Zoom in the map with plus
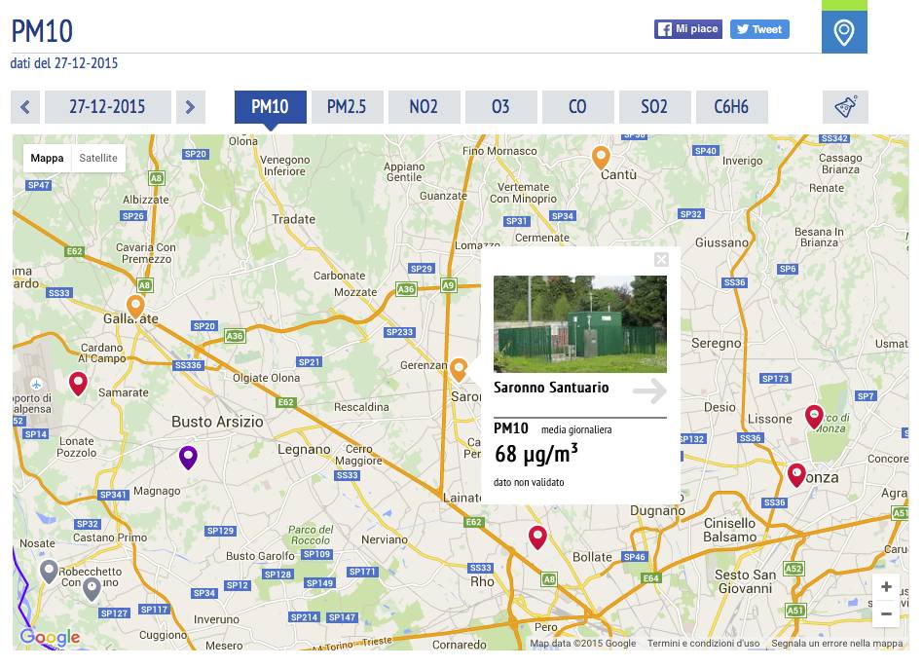This screenshot has height=668, width=923. click(886, 587)
